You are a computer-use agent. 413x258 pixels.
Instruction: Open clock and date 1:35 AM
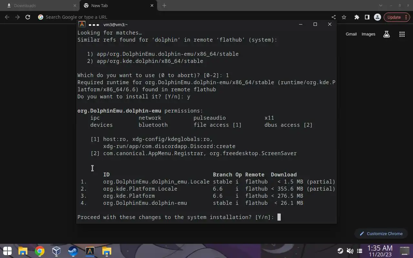(380, 251)
